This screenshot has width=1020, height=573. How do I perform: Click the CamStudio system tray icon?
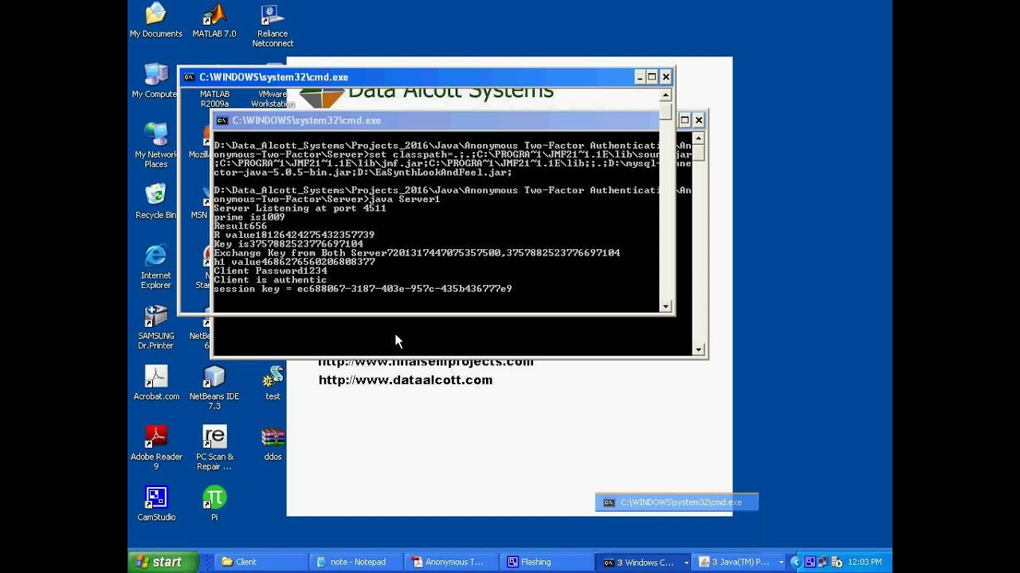coord(810,562)
